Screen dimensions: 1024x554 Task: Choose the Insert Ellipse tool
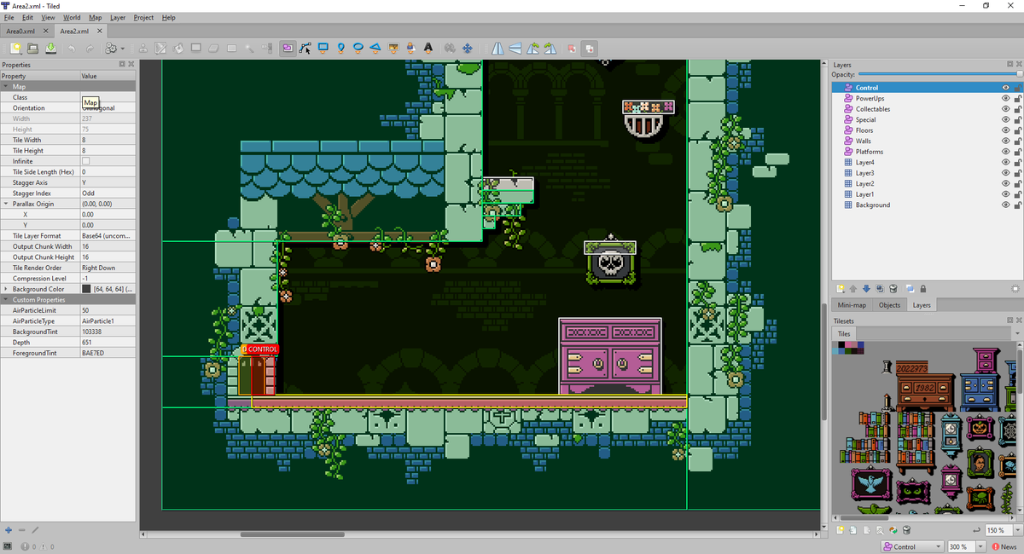(x=358, y=48)
